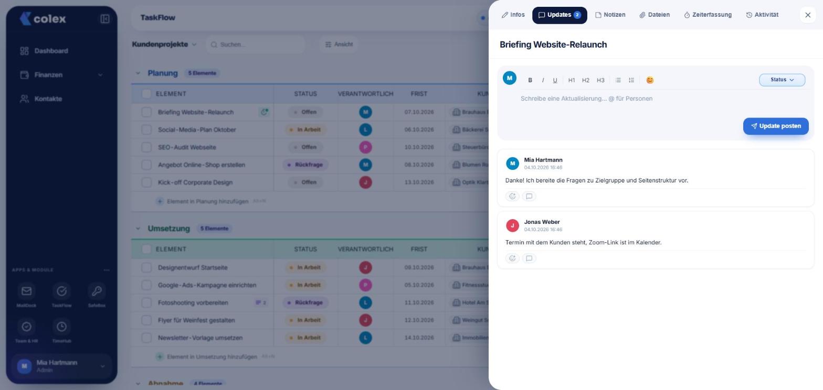Viewport: 823px width, 390px height.
Task: Open the TaskFlow app
Action: (61, 295)
